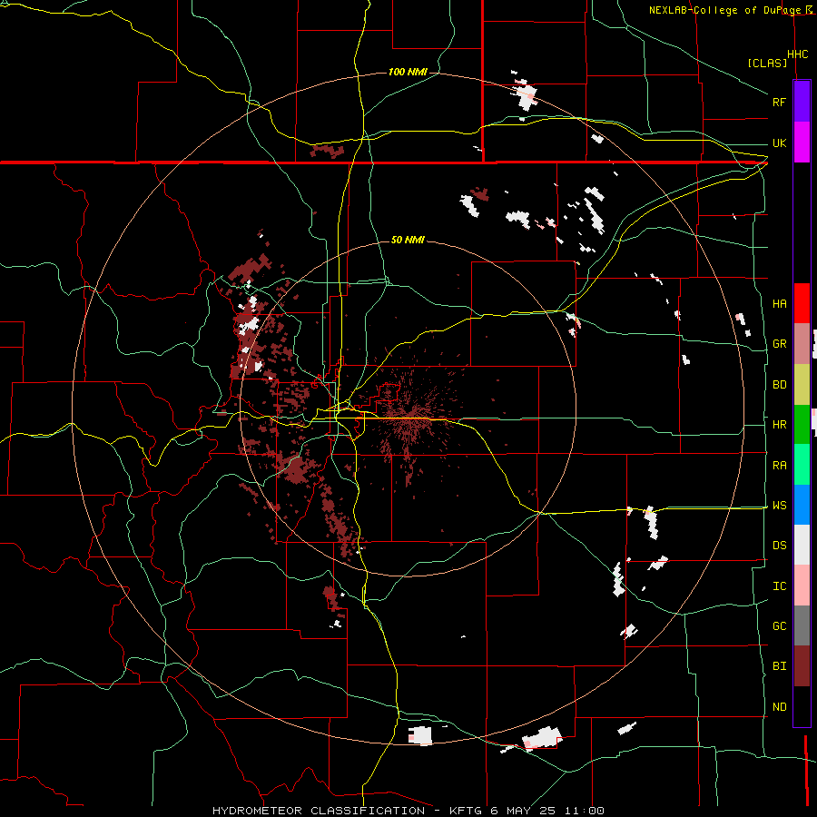
Task: Click the GR dusty-pink legend color block
Action: [x=802, y=344]
